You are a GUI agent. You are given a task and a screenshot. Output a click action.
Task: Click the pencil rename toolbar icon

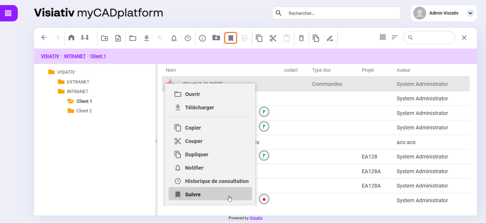(x=330, y=38)
